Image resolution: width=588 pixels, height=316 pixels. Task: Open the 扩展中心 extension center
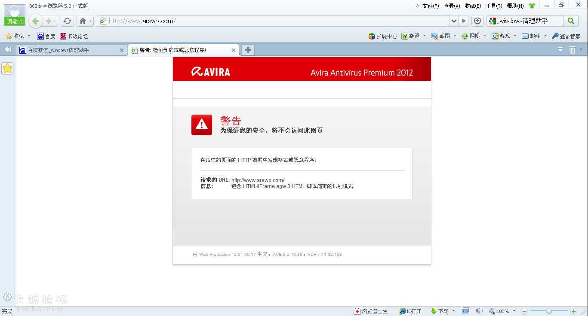pyautogui.click(x=382, y=36)
